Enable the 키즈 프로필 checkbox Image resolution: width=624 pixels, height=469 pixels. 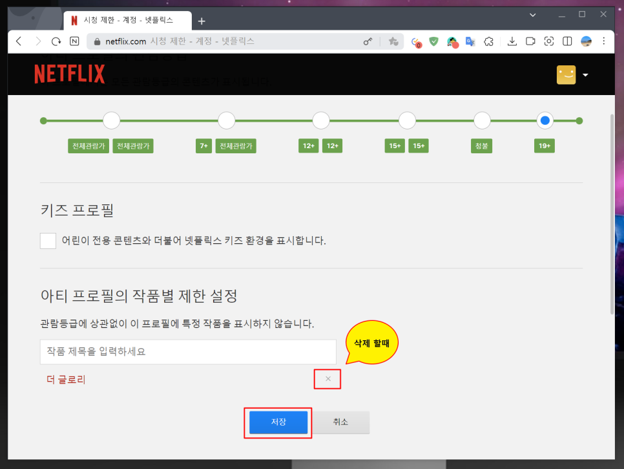48,241
